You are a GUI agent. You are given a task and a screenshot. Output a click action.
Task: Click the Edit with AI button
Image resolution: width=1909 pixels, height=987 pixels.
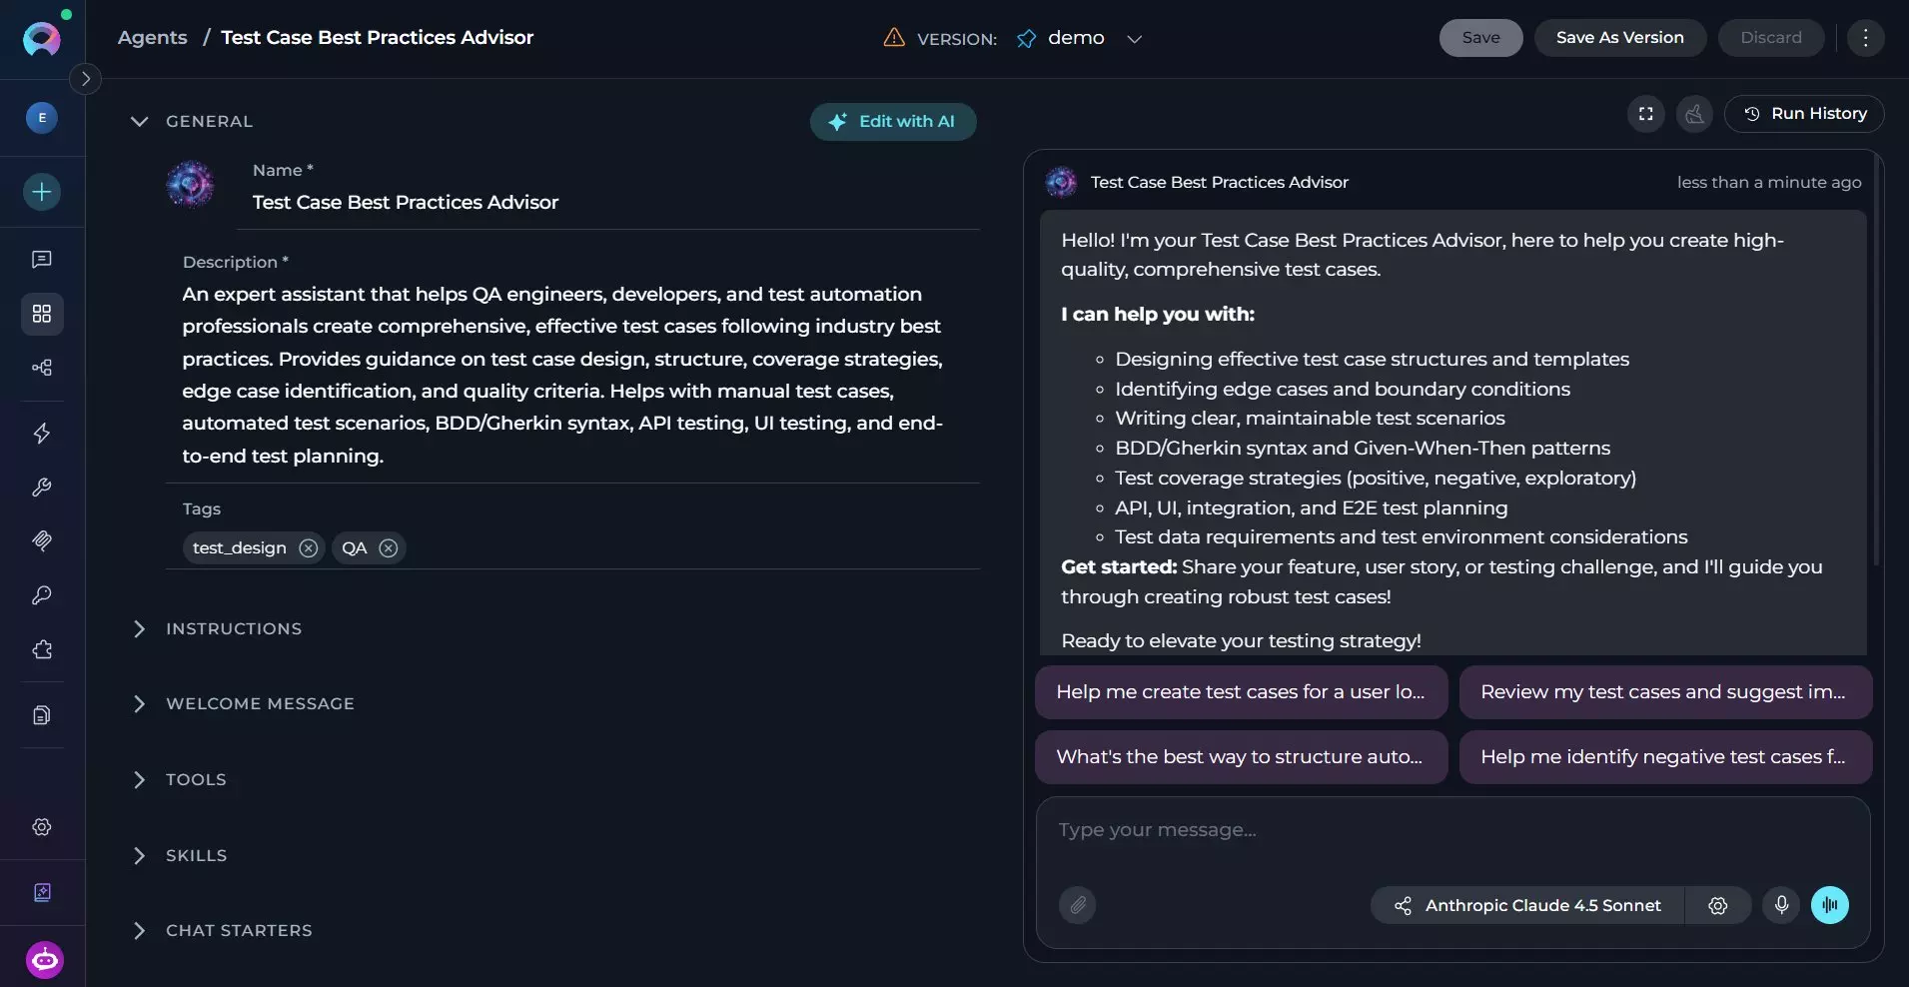pyautogui.click(x=893, y=122)
